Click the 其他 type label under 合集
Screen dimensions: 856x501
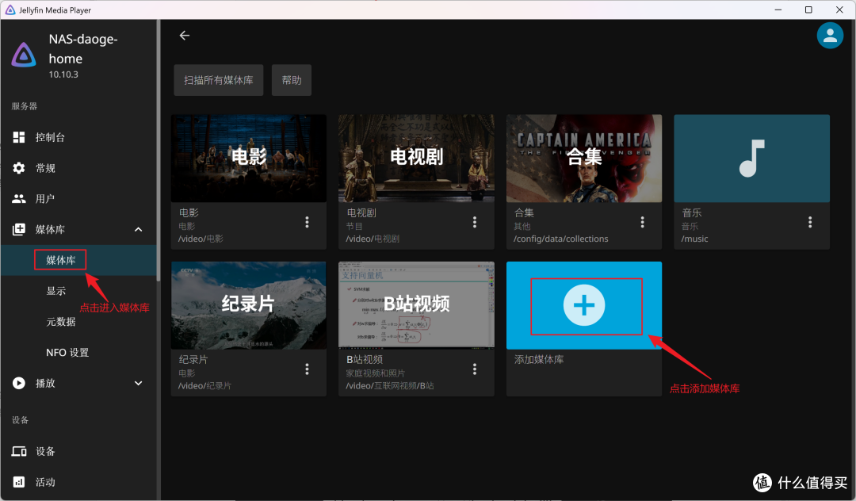tap(522, 226)
